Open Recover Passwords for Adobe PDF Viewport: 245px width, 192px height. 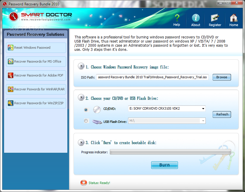point(36,76)
